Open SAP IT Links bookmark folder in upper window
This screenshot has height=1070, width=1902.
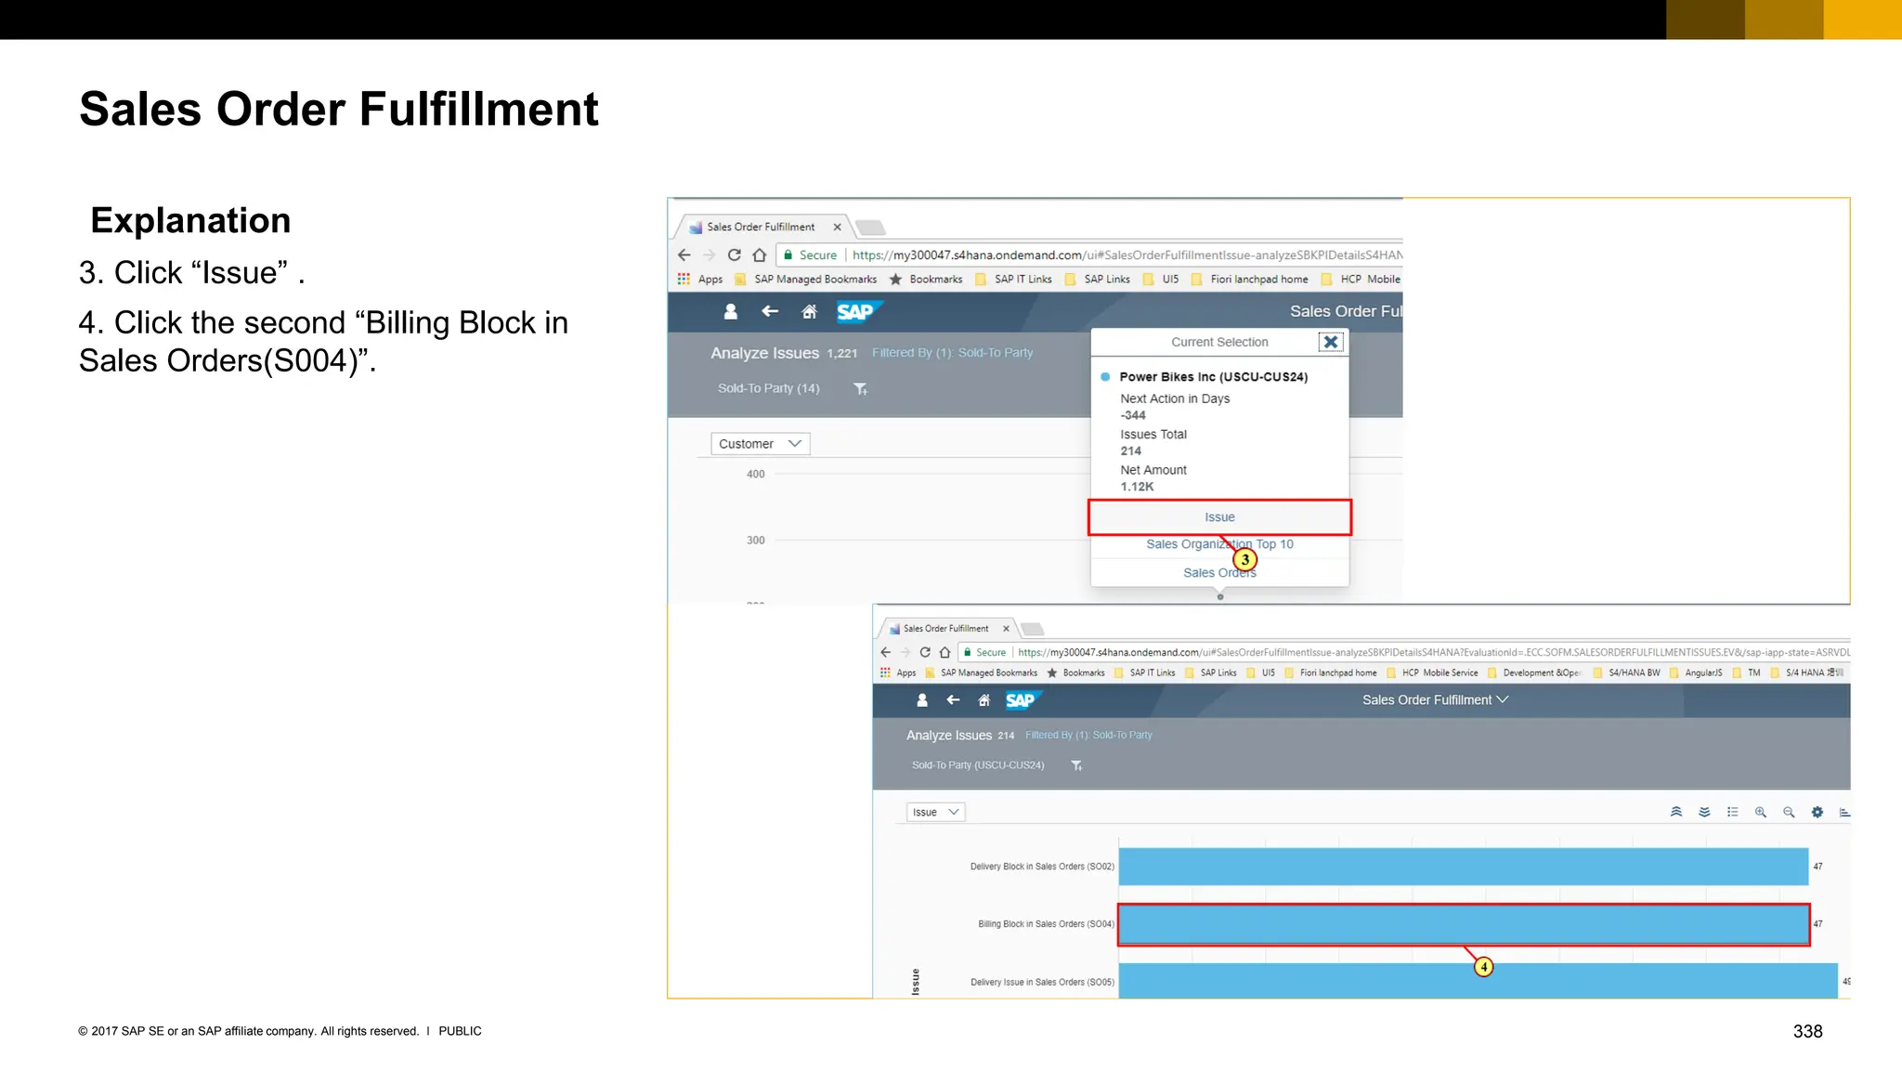1014,279
